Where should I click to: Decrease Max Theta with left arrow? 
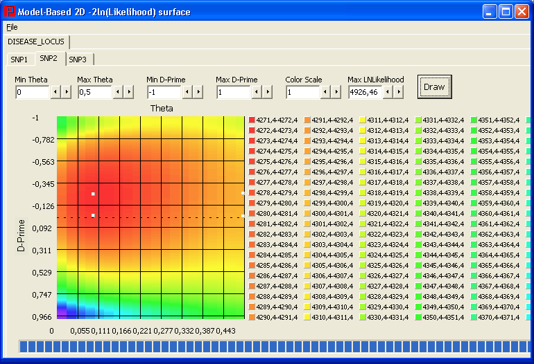pyautogui.click(x=118, y=92)
